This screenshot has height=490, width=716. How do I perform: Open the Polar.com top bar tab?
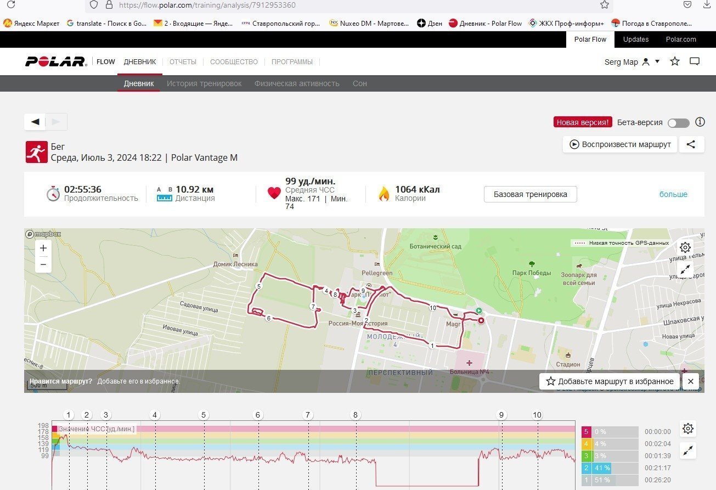[681, 40]
